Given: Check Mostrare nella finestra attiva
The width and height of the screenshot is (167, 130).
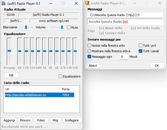Looking at the screenshot, I should (89, 51).
